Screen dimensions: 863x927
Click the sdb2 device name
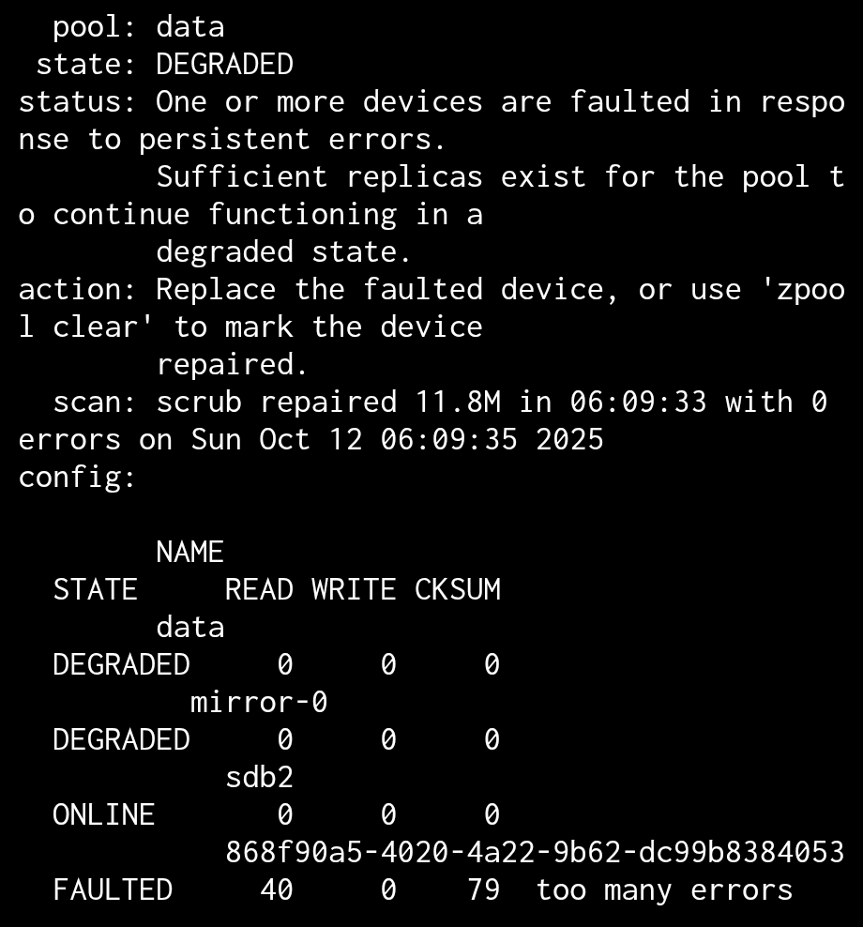259,778
